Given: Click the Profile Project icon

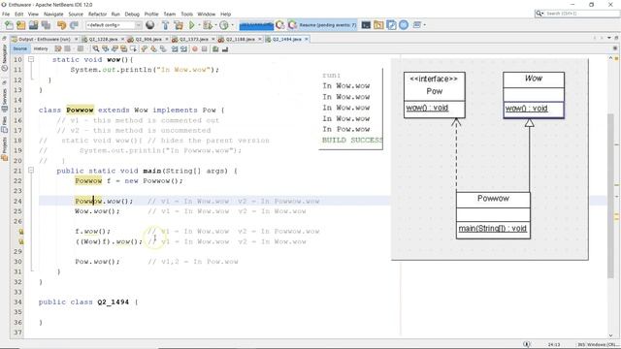Looking at the screenshot, I should [x=224, y=25].
